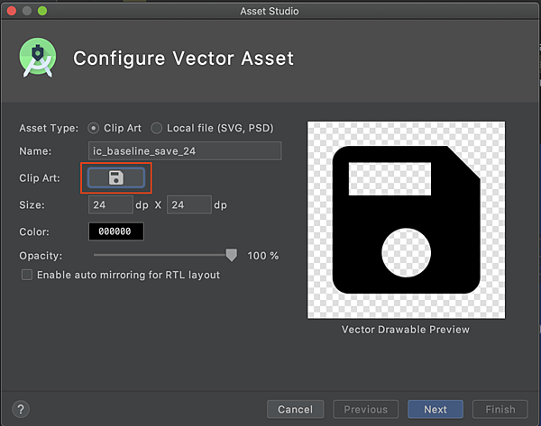This screenshot has height=426, width=541.
Task: Click the red close window button
Action: click(12, 11)
